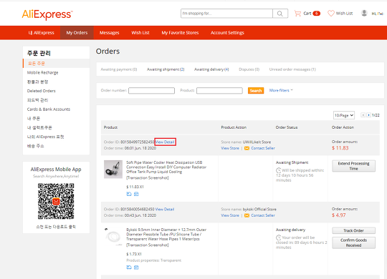Click envelope icon beside UWillLikeIt Contact Seller
The height and width of the screenshot is (279, 387).
coord(247,148)
